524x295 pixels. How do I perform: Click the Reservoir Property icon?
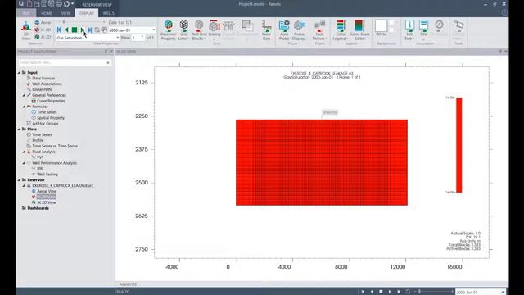pos(168,30)
